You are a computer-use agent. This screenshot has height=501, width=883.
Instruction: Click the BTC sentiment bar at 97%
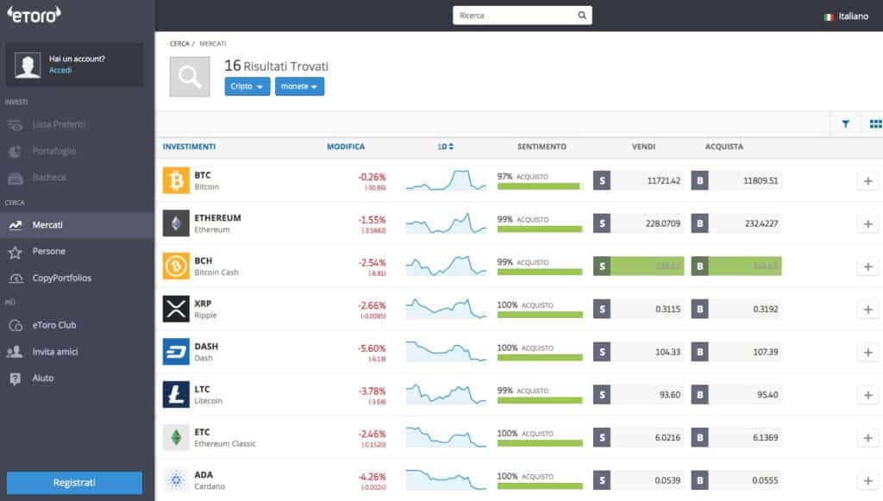pyautogui.click(x=539, y=186)
